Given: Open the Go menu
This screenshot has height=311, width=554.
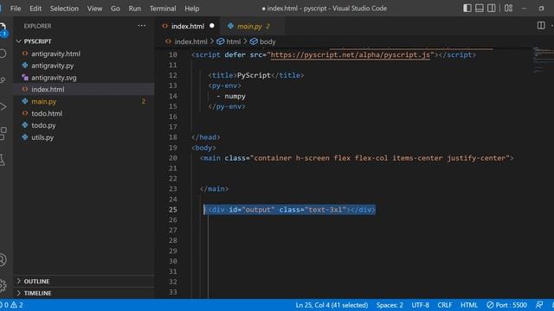Looking at the screenshot, I should coord(115,8).
